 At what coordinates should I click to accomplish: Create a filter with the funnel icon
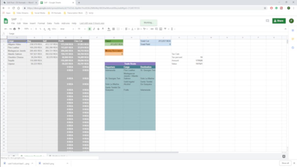pos(165,29)
